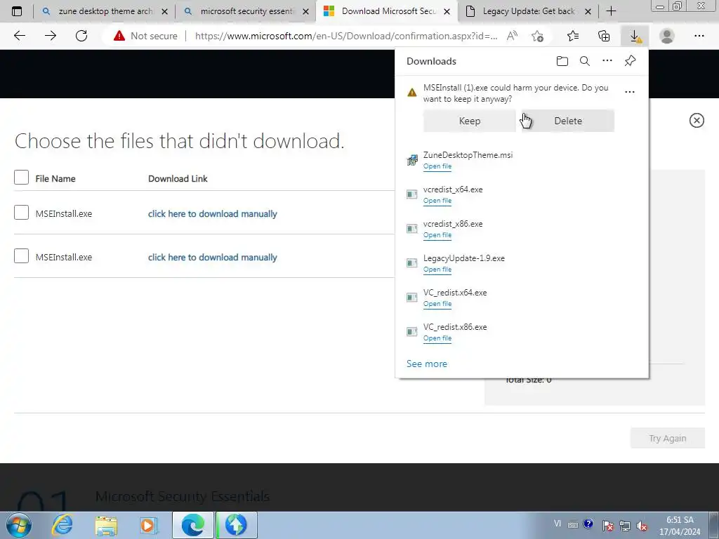This screenshot has height=539, width=719.
Task: Keep the MSEInstall (1).exe download
Action: pyautogui.click(x=470, y=121)
